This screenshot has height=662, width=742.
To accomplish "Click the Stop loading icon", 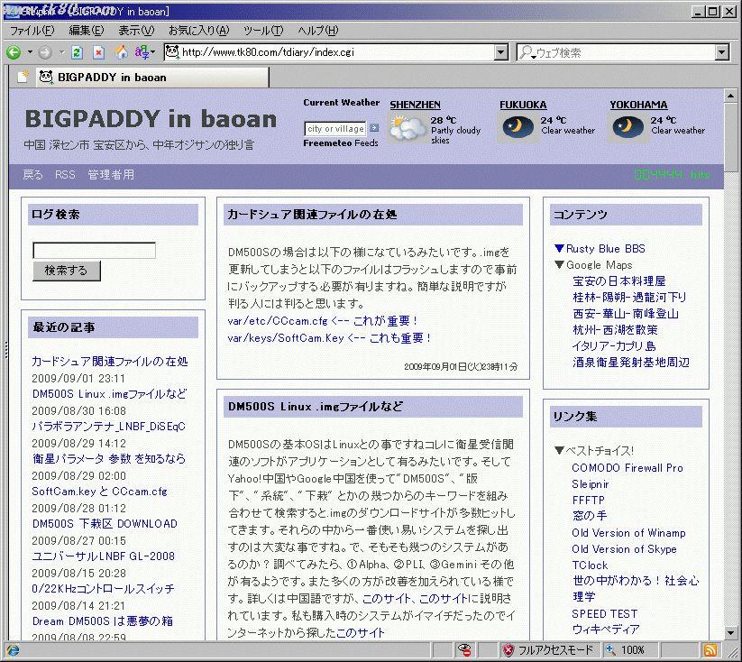I will point(98,52).
